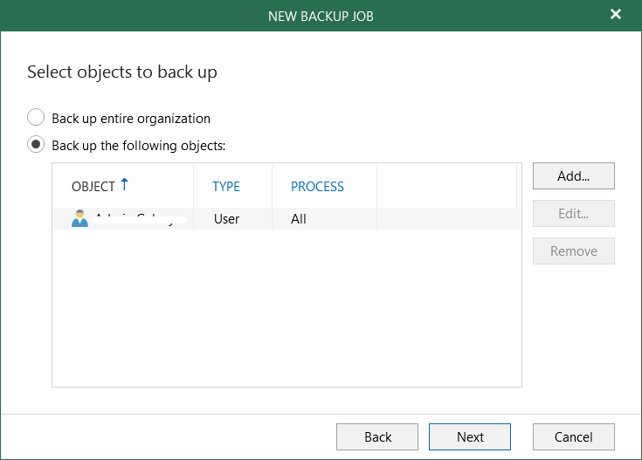The height and width of the screenshot is (460, 642).
Task: Click the 'User' type cell in the row
Action: [x=226, y=219]
